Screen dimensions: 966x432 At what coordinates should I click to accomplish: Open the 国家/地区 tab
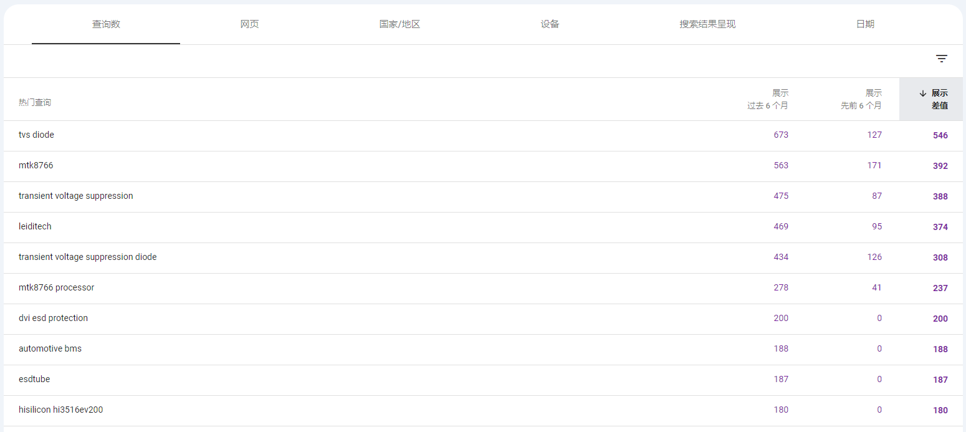click(399, 24)
